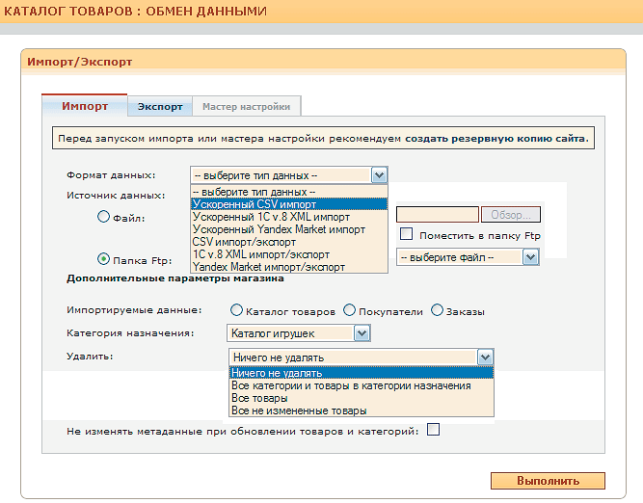
Task: Click the file path input field
Action: click(438, 214)
